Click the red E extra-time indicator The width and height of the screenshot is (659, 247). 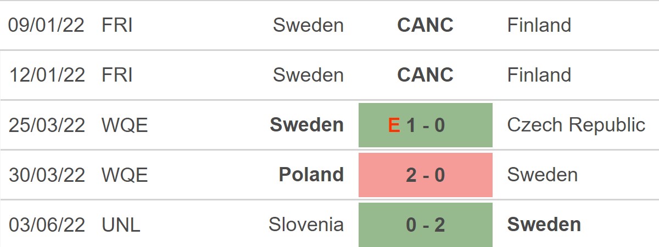394,125
